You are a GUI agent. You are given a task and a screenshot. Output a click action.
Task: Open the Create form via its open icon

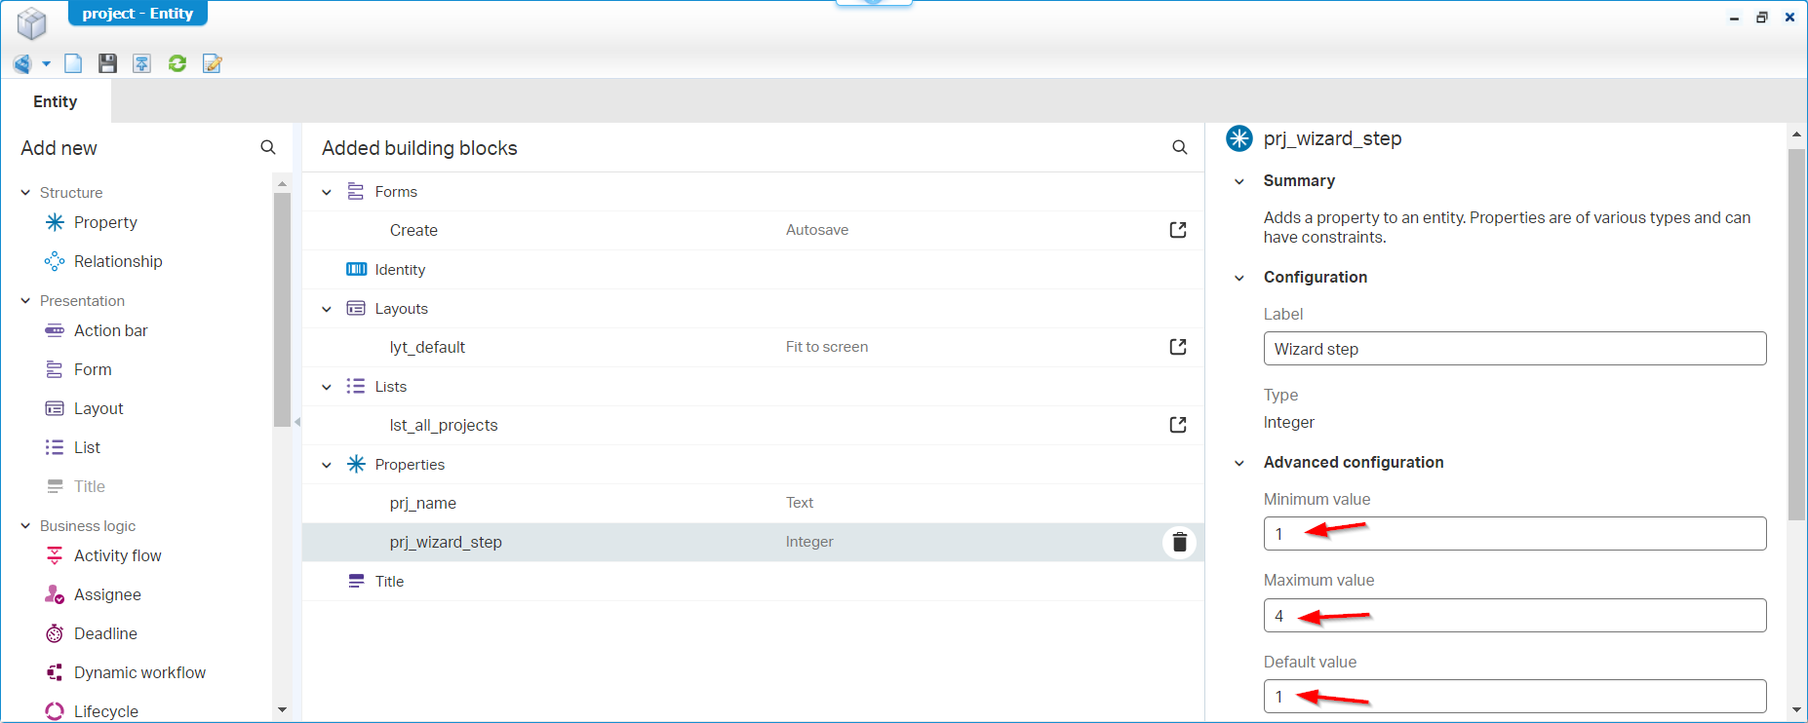click(1178, 230)
